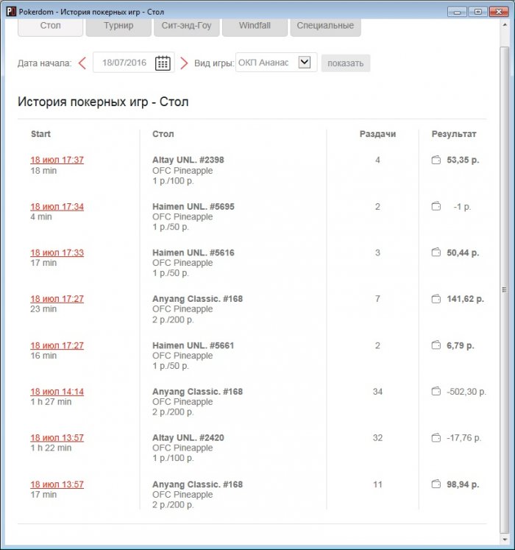Viewport: 515px width, 550px height.
Task: Click wallet icon beside 98,94 р. result
Action: (436, 484)
